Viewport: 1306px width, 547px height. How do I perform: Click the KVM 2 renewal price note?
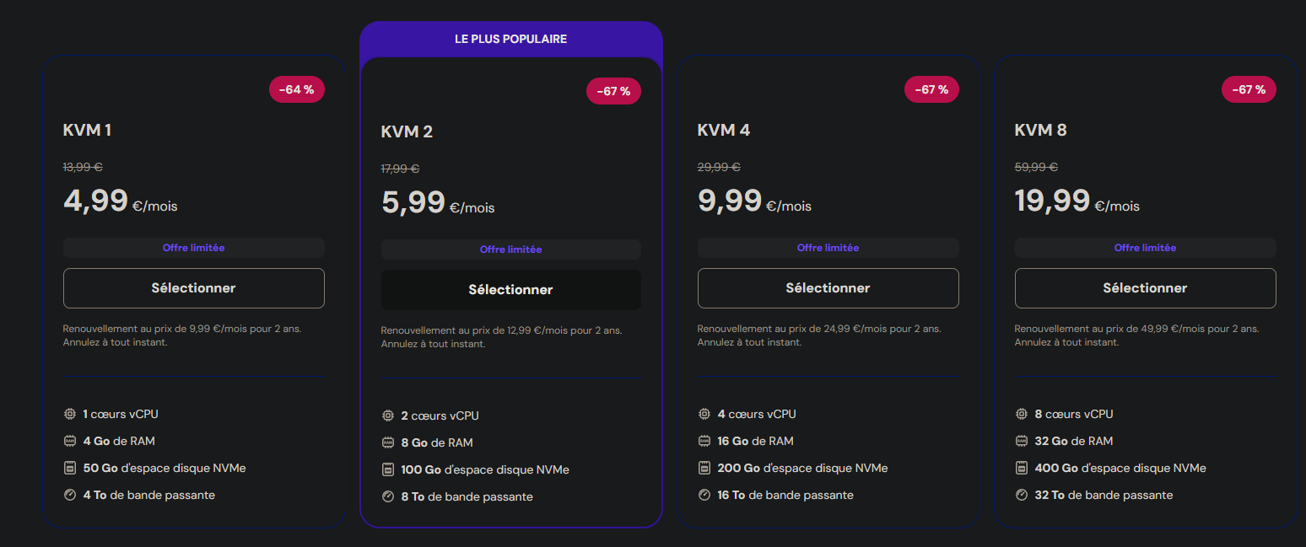(501, 330)
